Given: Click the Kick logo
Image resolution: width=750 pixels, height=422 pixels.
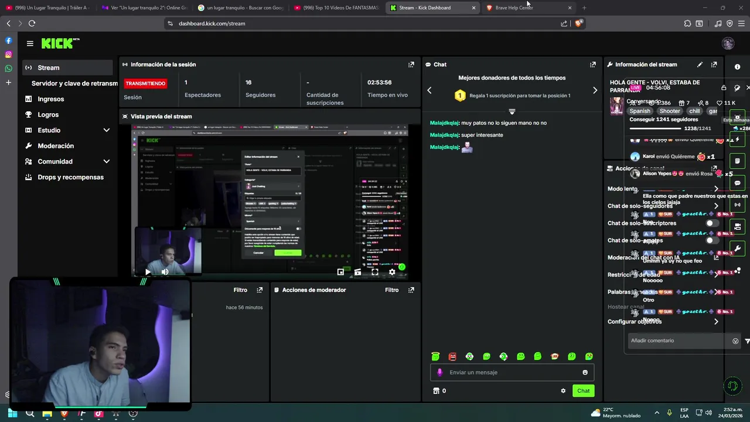Looking at the screenshot, I should click(60, 43).
